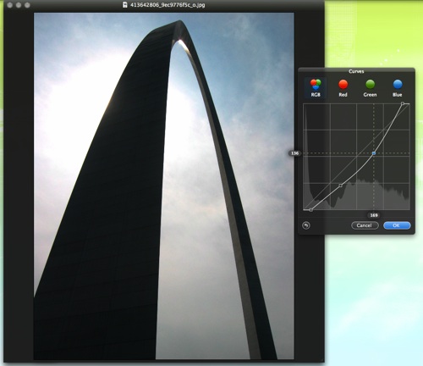Select the Blue channel icon
The height and width of the screenshot is (366, 423).
tap(398, 84)
